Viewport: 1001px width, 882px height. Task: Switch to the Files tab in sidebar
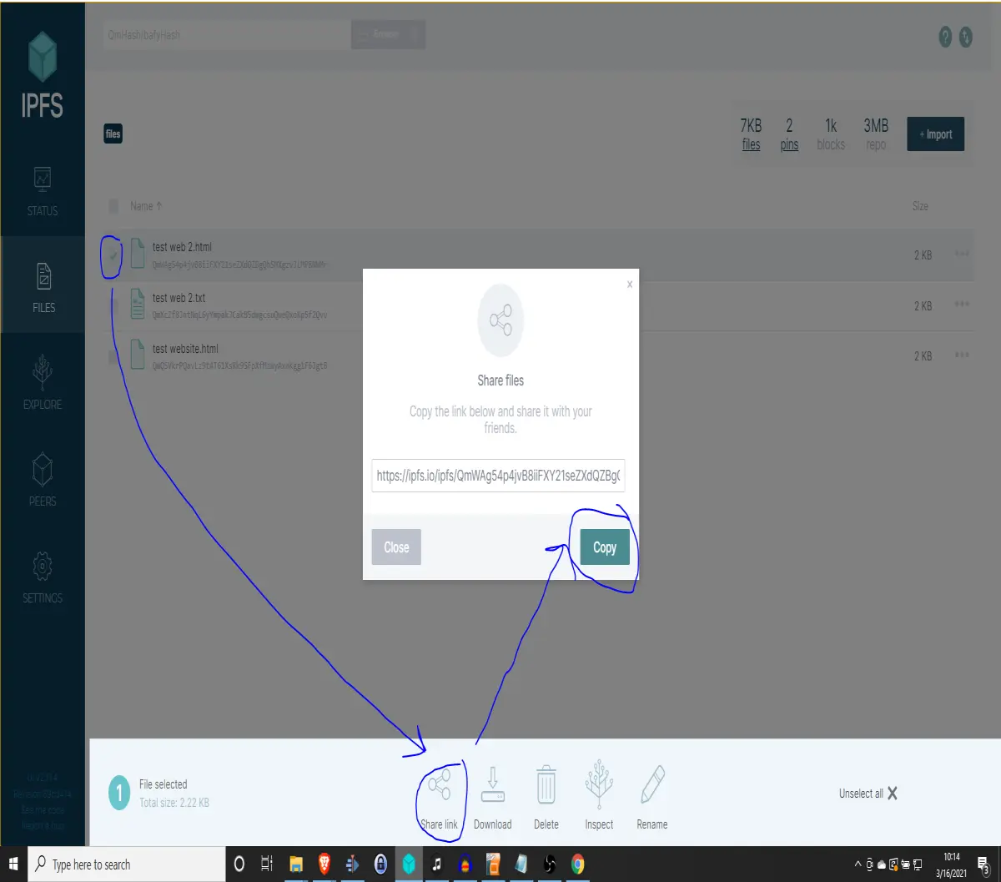(x=43, y=285)
